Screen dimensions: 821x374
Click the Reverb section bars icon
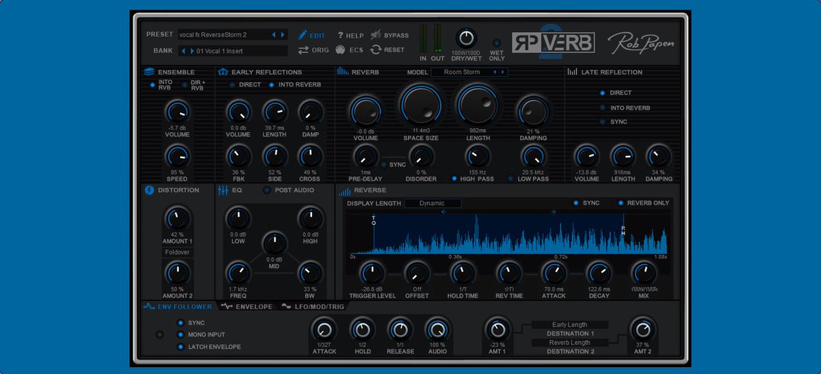click(342, 72)
